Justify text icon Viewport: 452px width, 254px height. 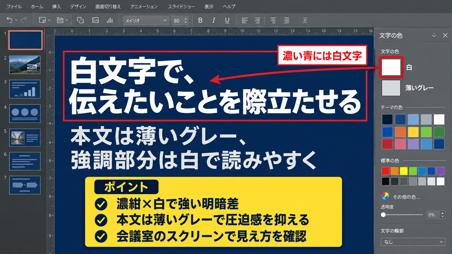(287, 20)
